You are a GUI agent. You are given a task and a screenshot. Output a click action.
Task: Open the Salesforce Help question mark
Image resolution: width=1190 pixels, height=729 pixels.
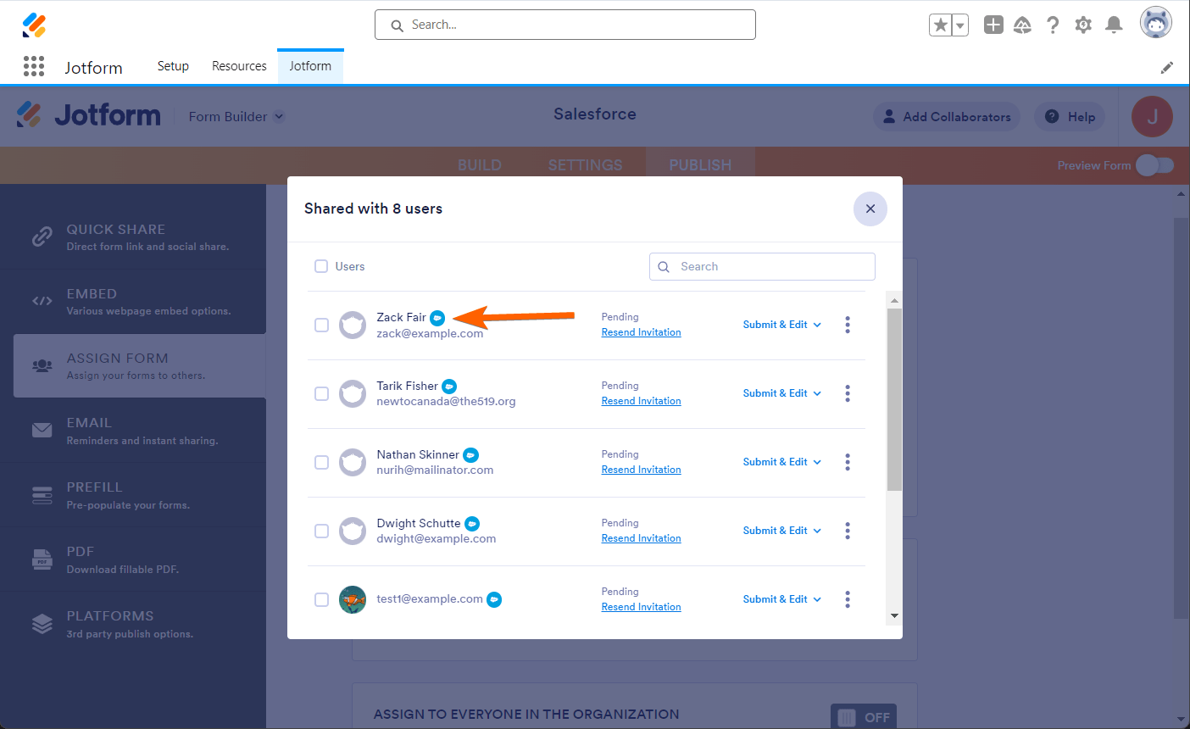pyautogui.click(x=1053, y=25)
